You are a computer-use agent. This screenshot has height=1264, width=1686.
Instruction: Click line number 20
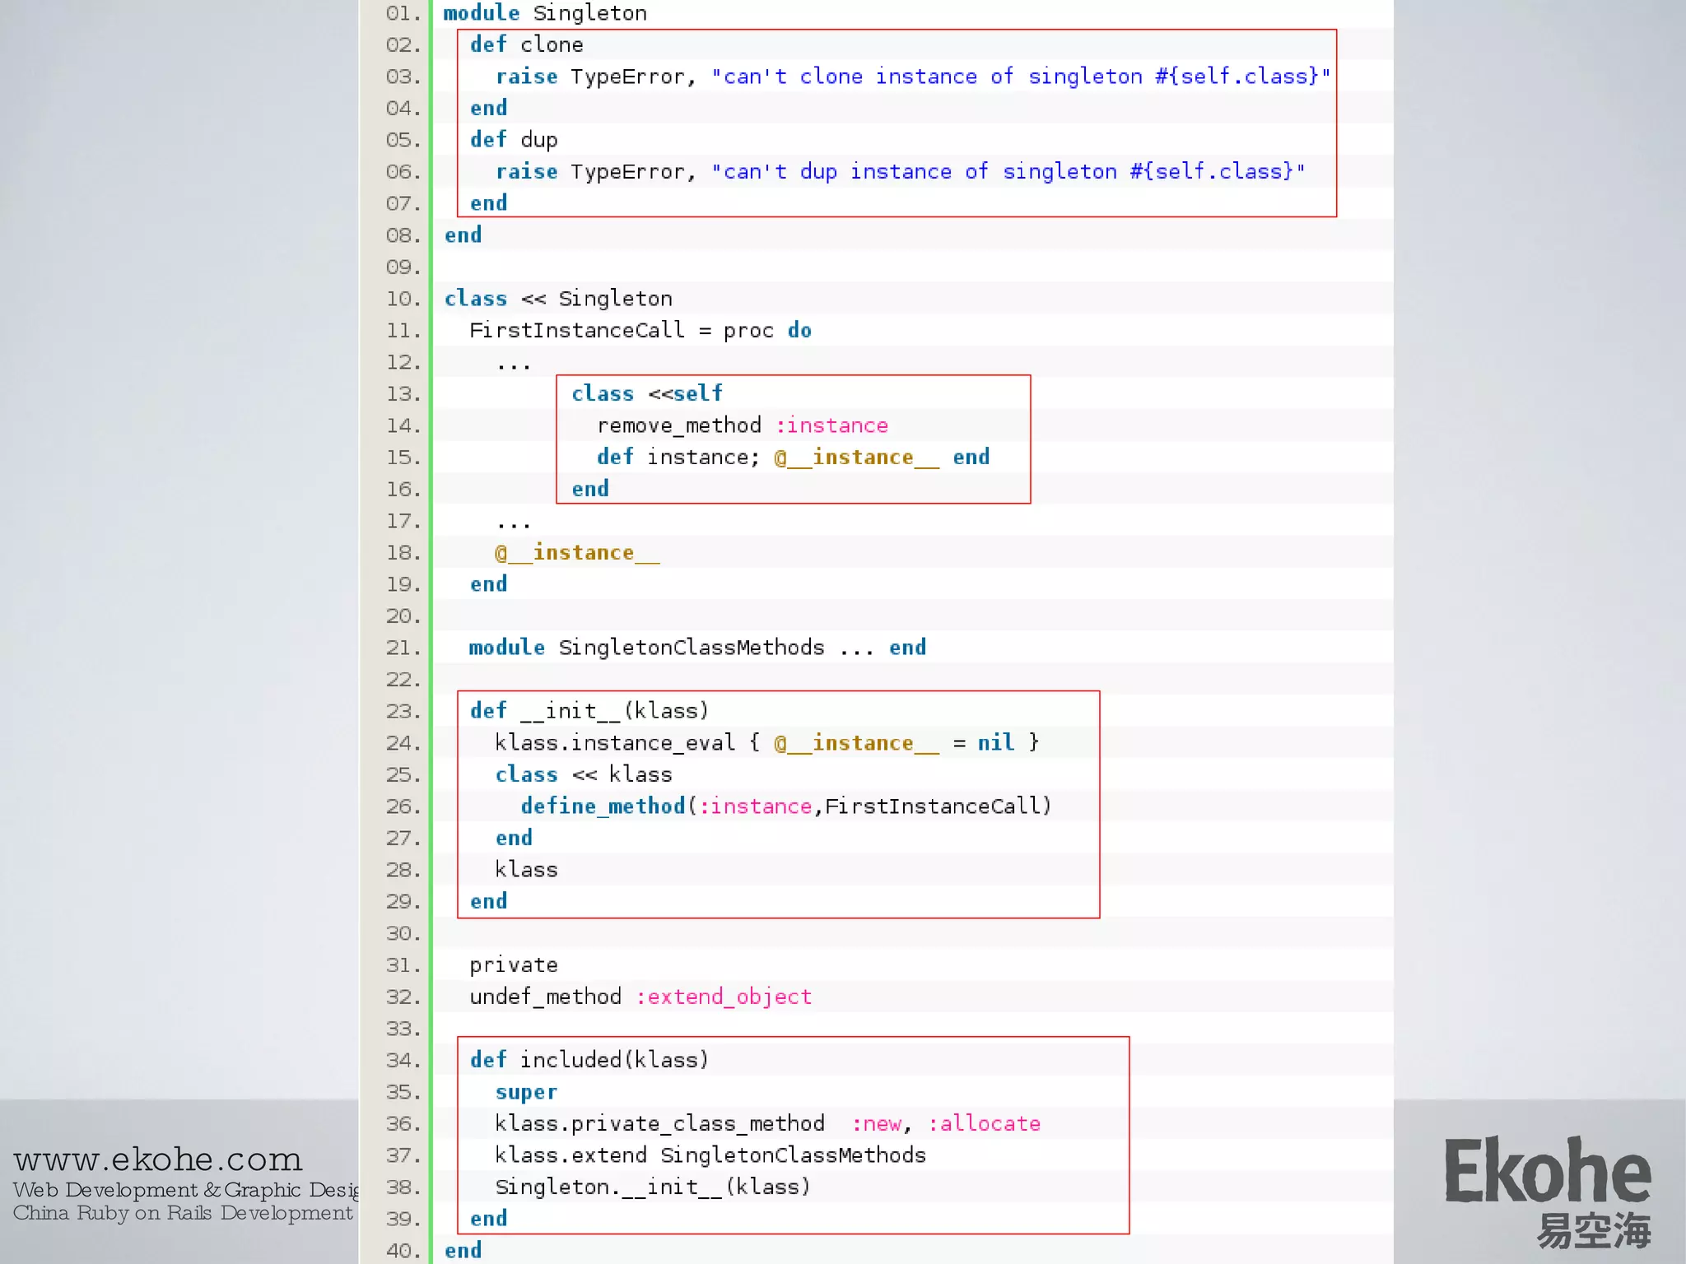403,616
